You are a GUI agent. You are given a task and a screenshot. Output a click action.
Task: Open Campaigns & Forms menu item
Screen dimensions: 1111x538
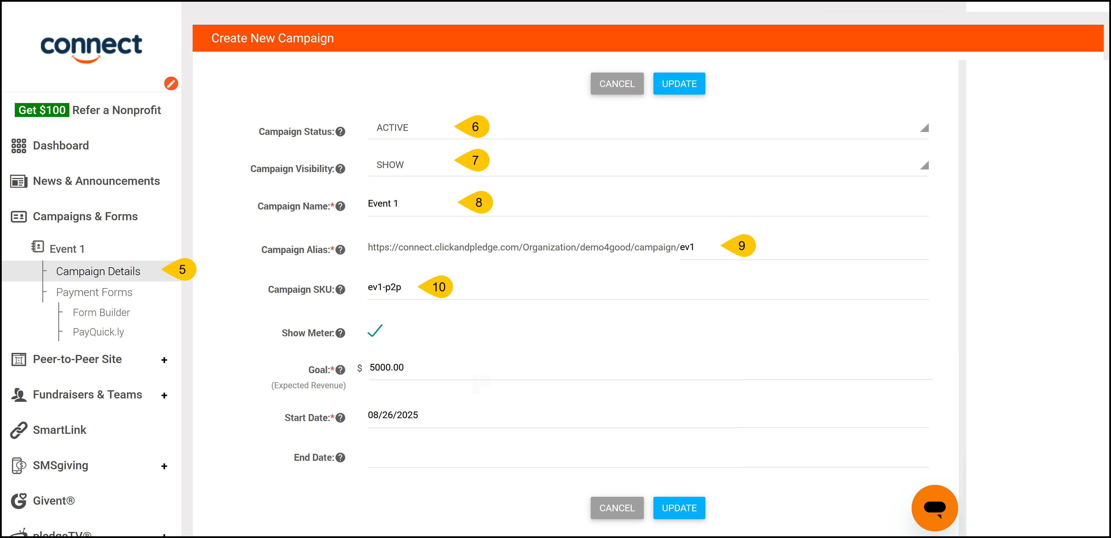pyautogui.click(x=85, y=216)
